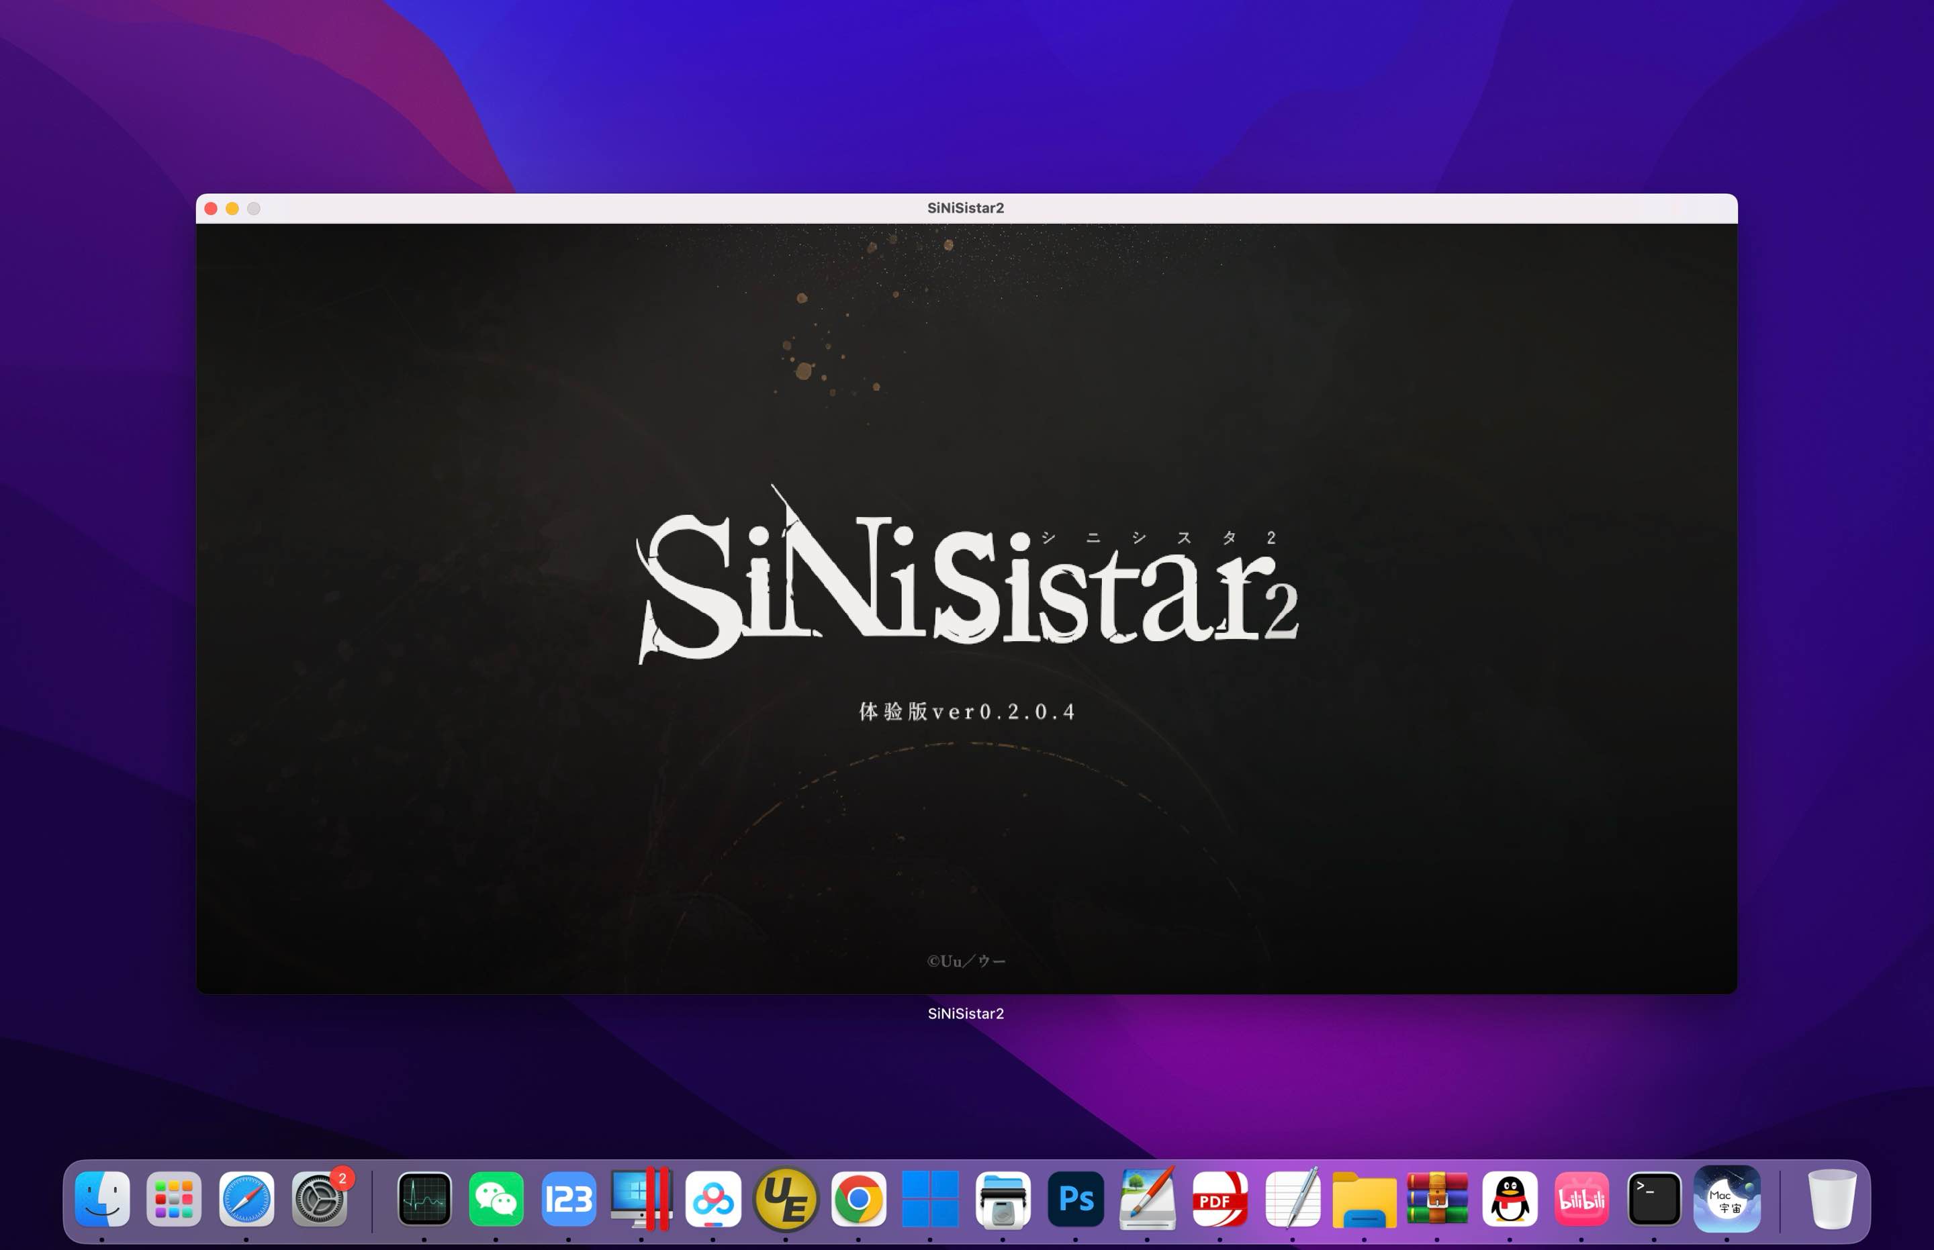Open bilibili from the Dock
The width and height of the screenshot is (1934, 1250).
[x=1581, y=1199]
